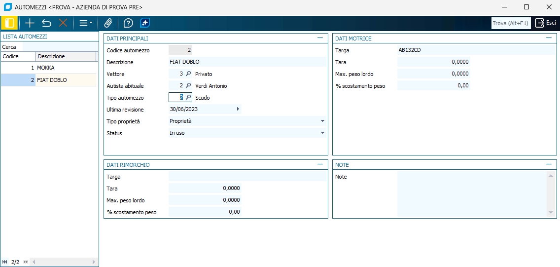Click the yellow list panel toggle icon
The width and height of the screenshot is (560, 267).
point(9,23)
